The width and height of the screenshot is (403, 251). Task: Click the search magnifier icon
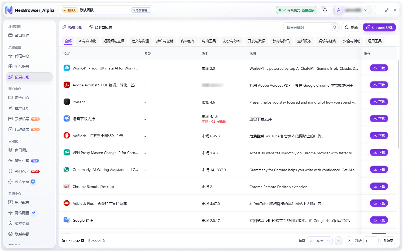click(335, 27)
